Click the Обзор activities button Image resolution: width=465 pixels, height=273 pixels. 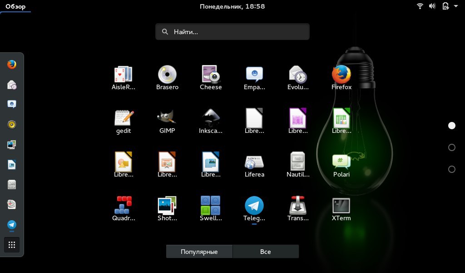[x=15, y=6]
